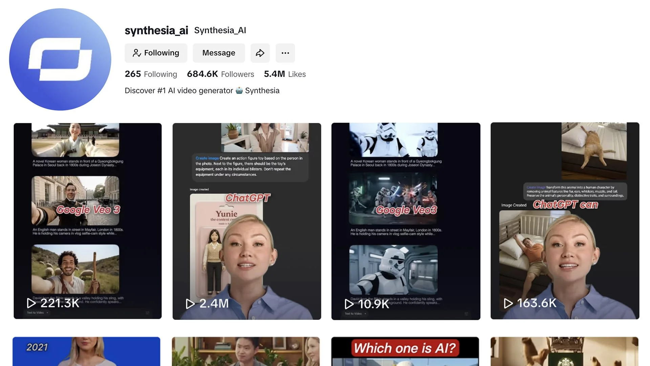This screenshot has height=366, width=650.
Task: Click the 5.4M Likes count
Action: (x=285, y=74)
